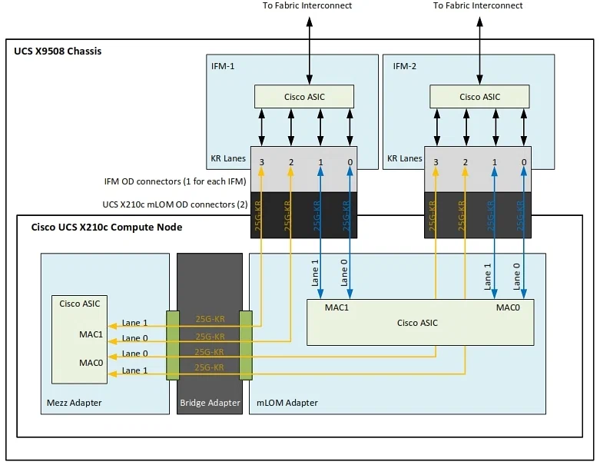Select the "mLOM Adapter" caption
The height and width of the screenshot is (465, 600).
point(287,403)
